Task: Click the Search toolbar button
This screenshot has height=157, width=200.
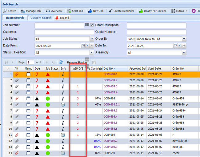Action: tap(10, 11)
